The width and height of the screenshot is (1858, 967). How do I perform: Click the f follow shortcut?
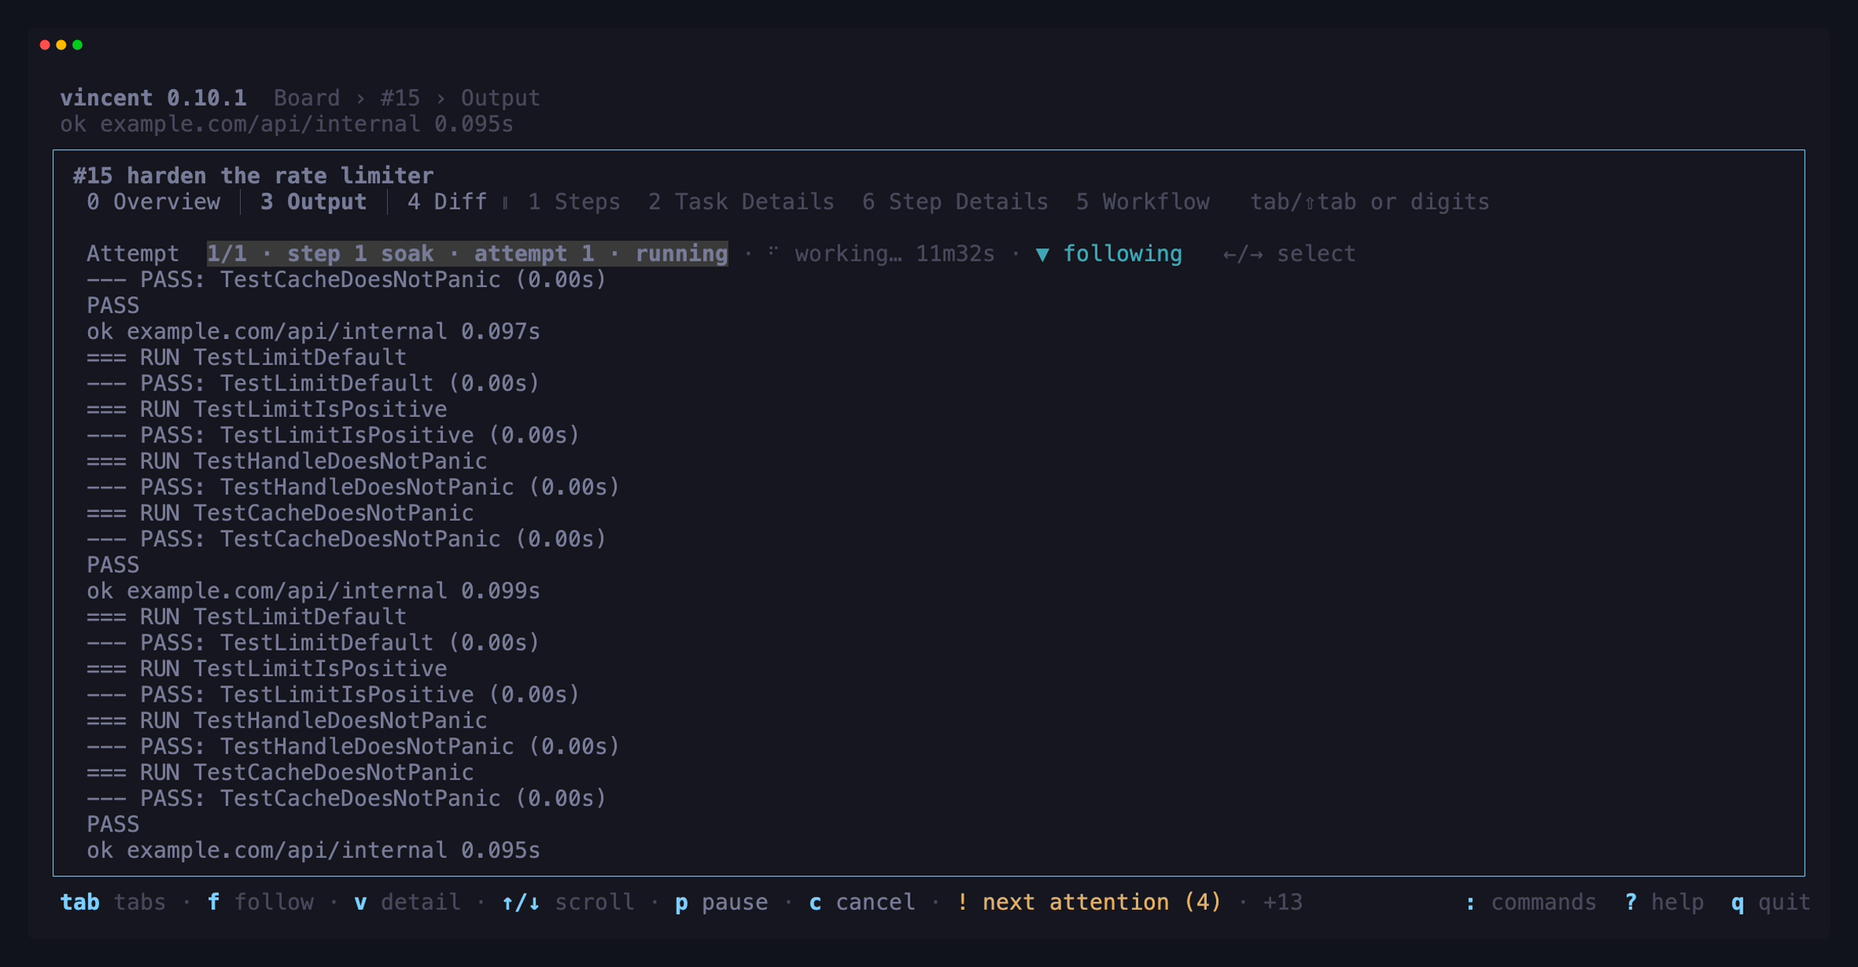(x=260, y=902)
